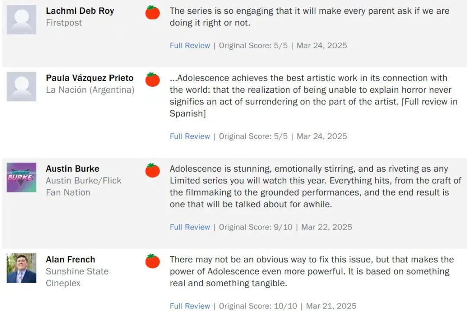Open Full Review link dated Mar 22, 2025
This screenshot has width=467, height=328.
(190, 227)
